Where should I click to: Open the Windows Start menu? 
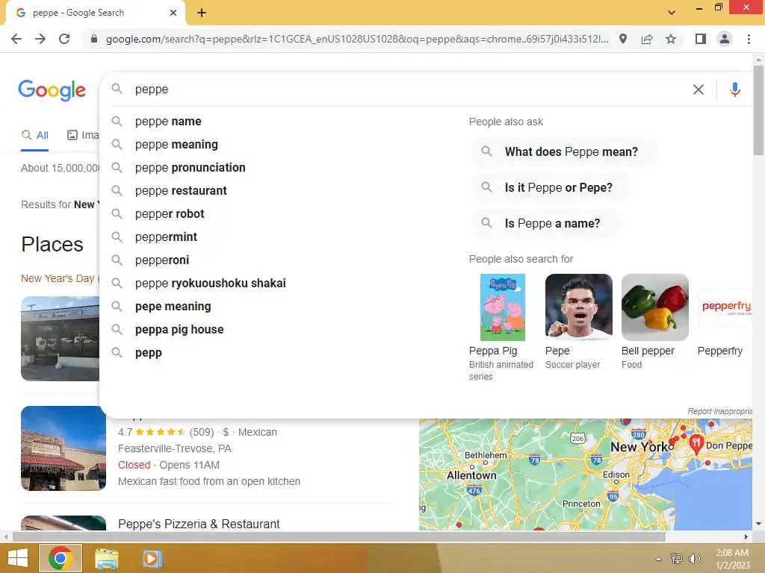pyautogui.click(x=18, y=558)
